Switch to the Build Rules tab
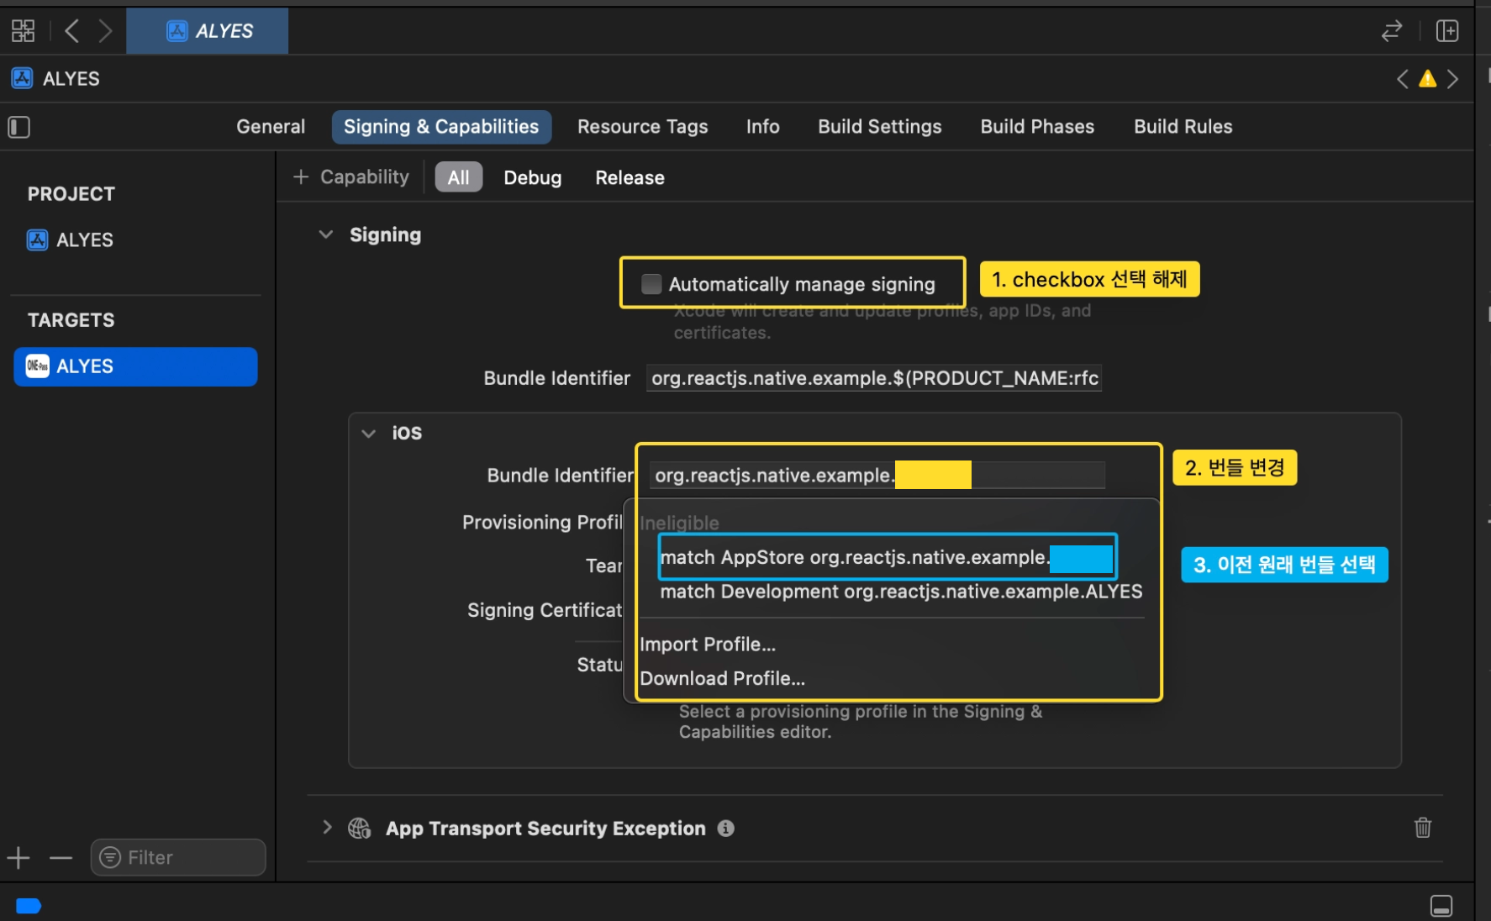This screenshot has height=921, width=1491. [1183, 127]
